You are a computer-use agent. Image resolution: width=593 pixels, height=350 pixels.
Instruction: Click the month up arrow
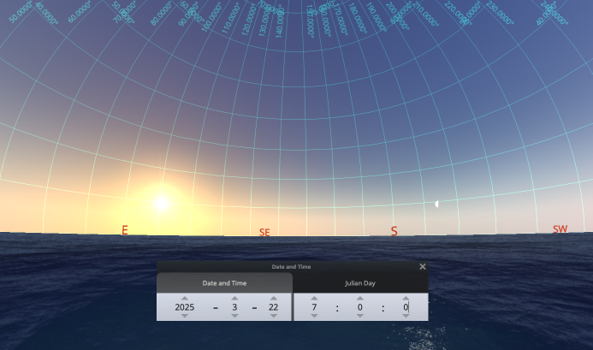click(x=234, y=298)
